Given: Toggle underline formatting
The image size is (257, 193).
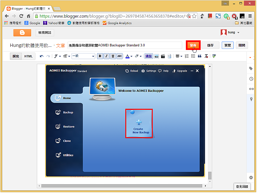Looking at the screenshot, I should pos(113,56).
